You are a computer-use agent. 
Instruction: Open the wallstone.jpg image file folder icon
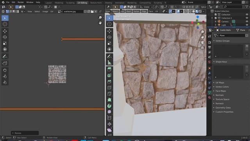(x=92, y=11)
